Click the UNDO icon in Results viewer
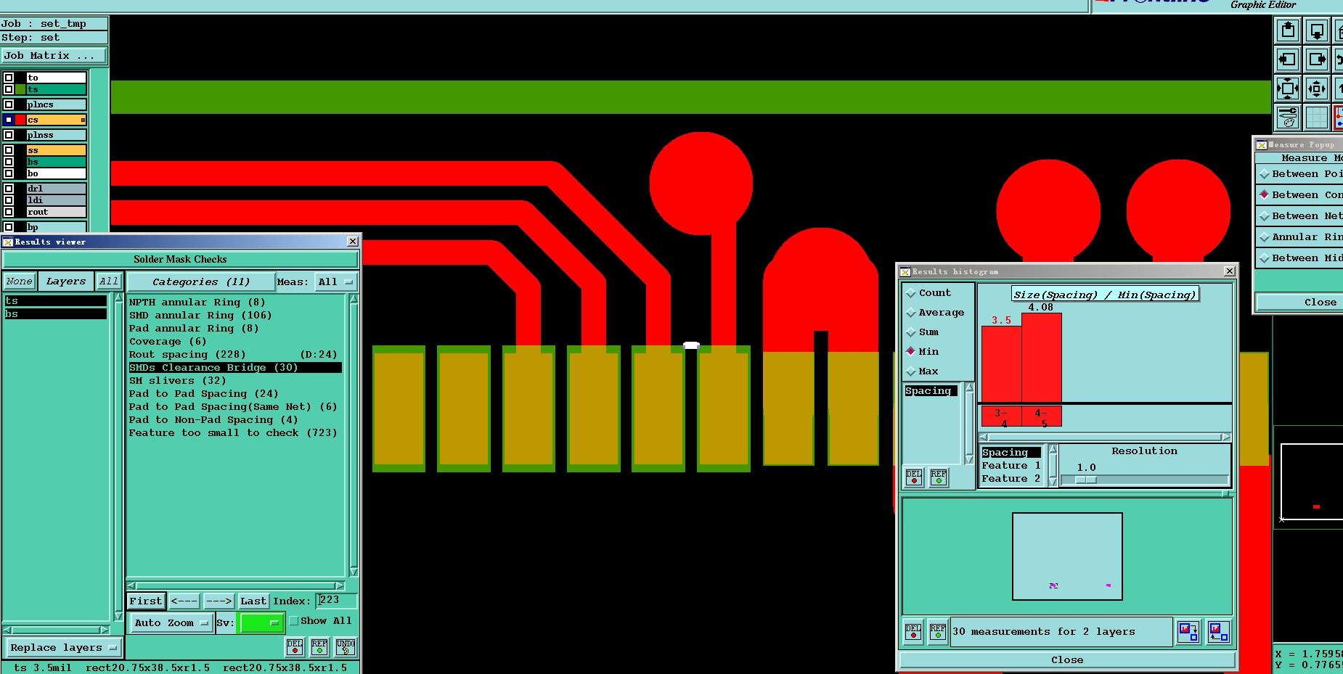The image size is (1343, 674). (346, 646)
